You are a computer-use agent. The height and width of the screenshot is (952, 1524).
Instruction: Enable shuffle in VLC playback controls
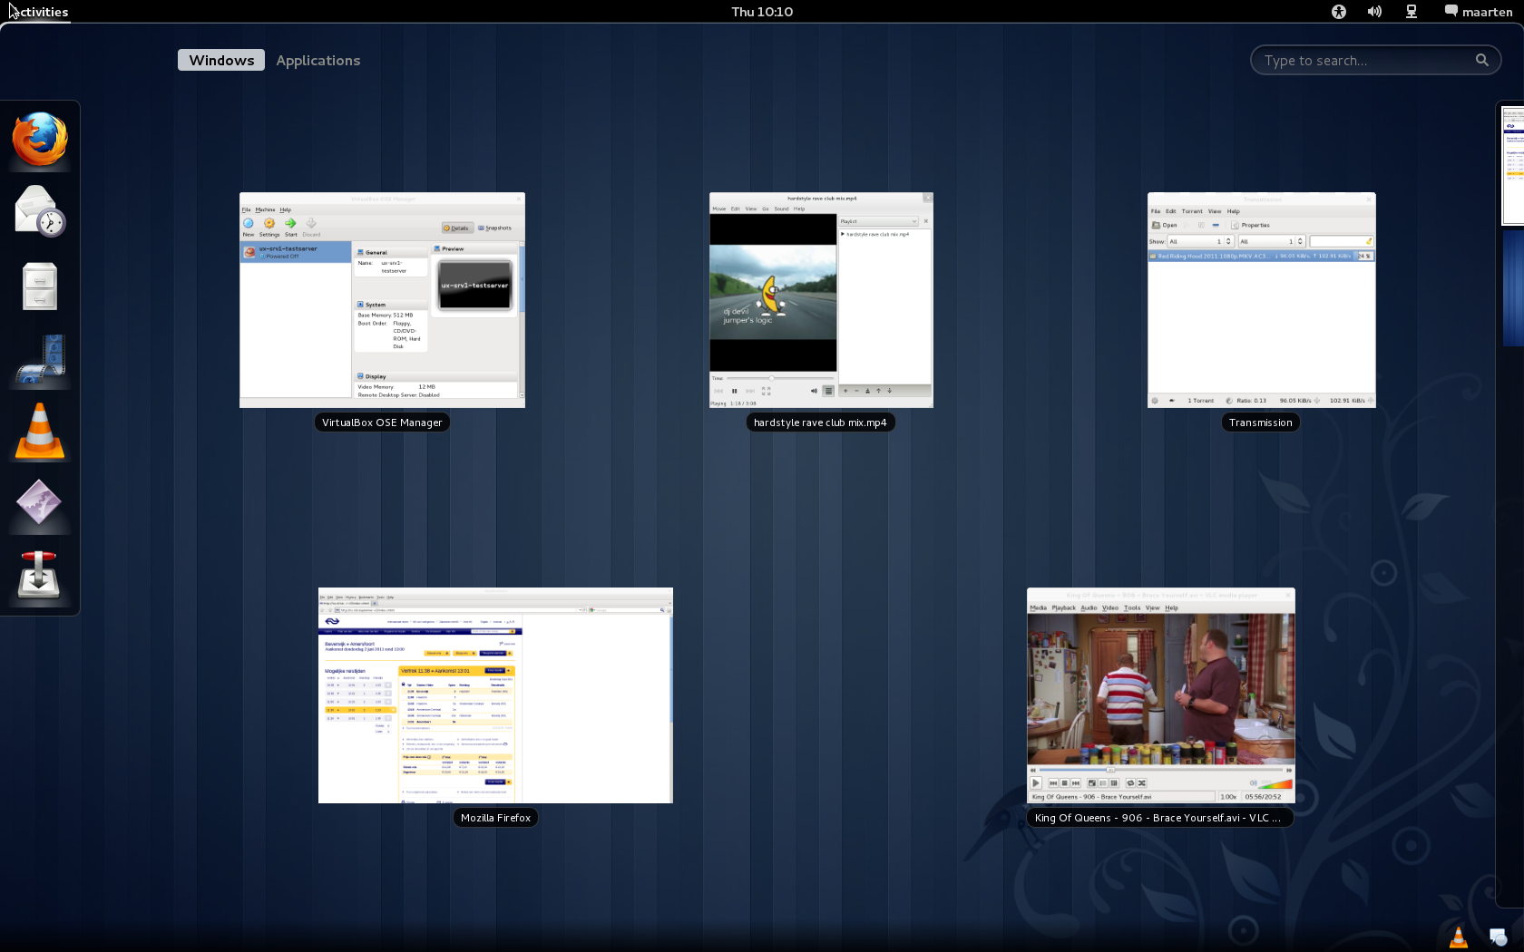(1141, 782)
